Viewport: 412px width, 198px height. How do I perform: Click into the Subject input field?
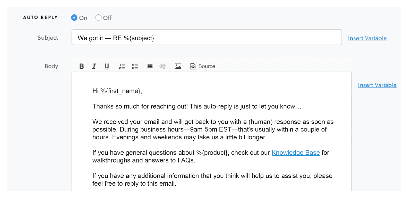tap(207, 38)
